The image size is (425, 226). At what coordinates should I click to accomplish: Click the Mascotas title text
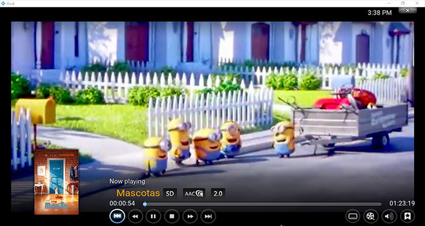pos(138,193)
